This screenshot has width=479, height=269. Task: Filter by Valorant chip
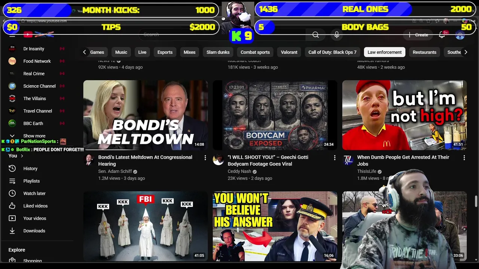point(289,52)
